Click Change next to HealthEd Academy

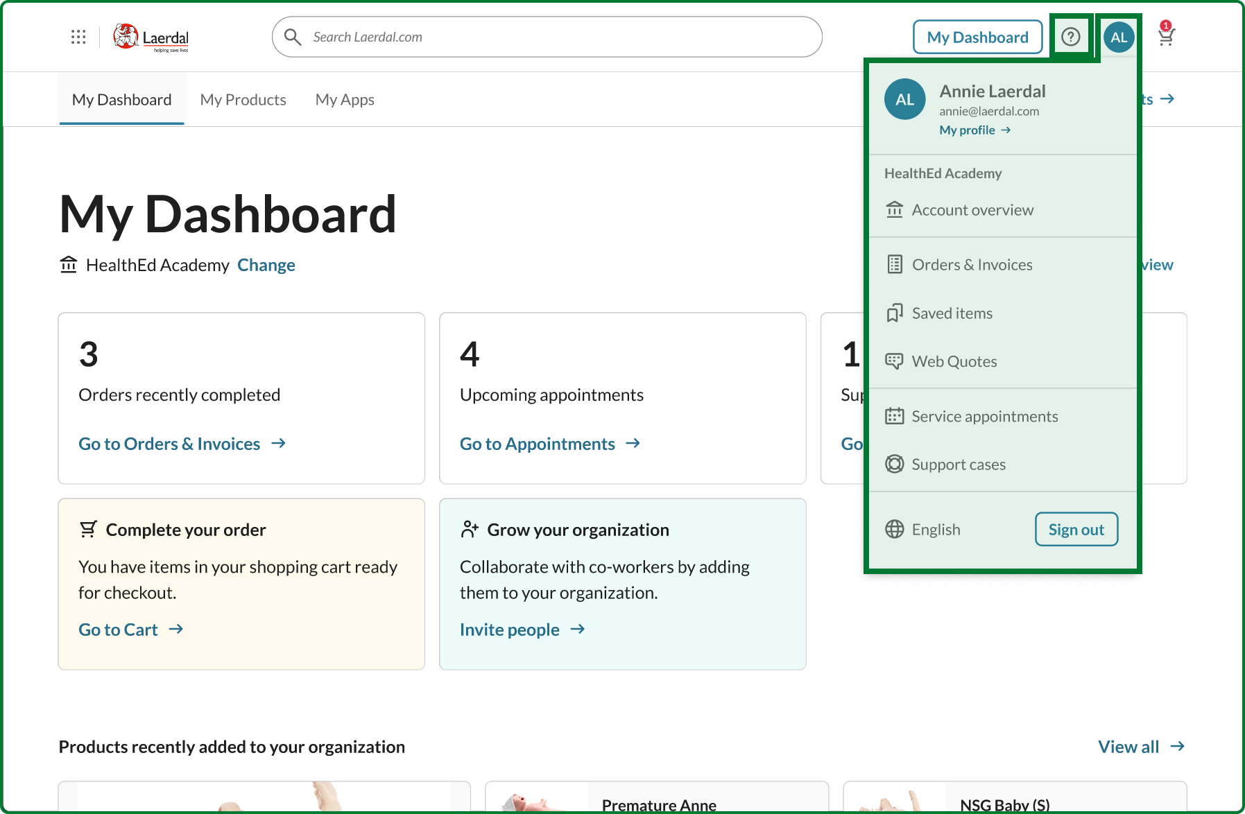[266, 266]
